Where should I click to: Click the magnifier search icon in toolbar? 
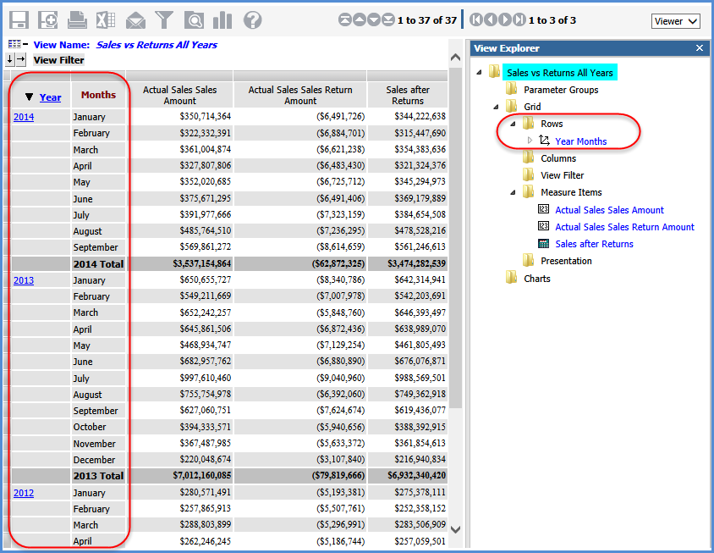(194, 20)
